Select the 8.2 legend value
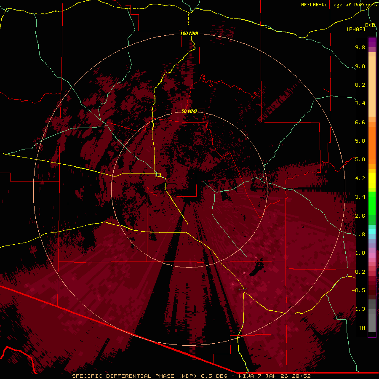 click(360, 85)
